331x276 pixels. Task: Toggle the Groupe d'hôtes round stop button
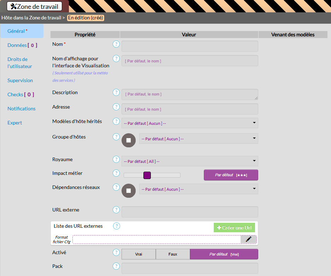(x=129, y=140)
